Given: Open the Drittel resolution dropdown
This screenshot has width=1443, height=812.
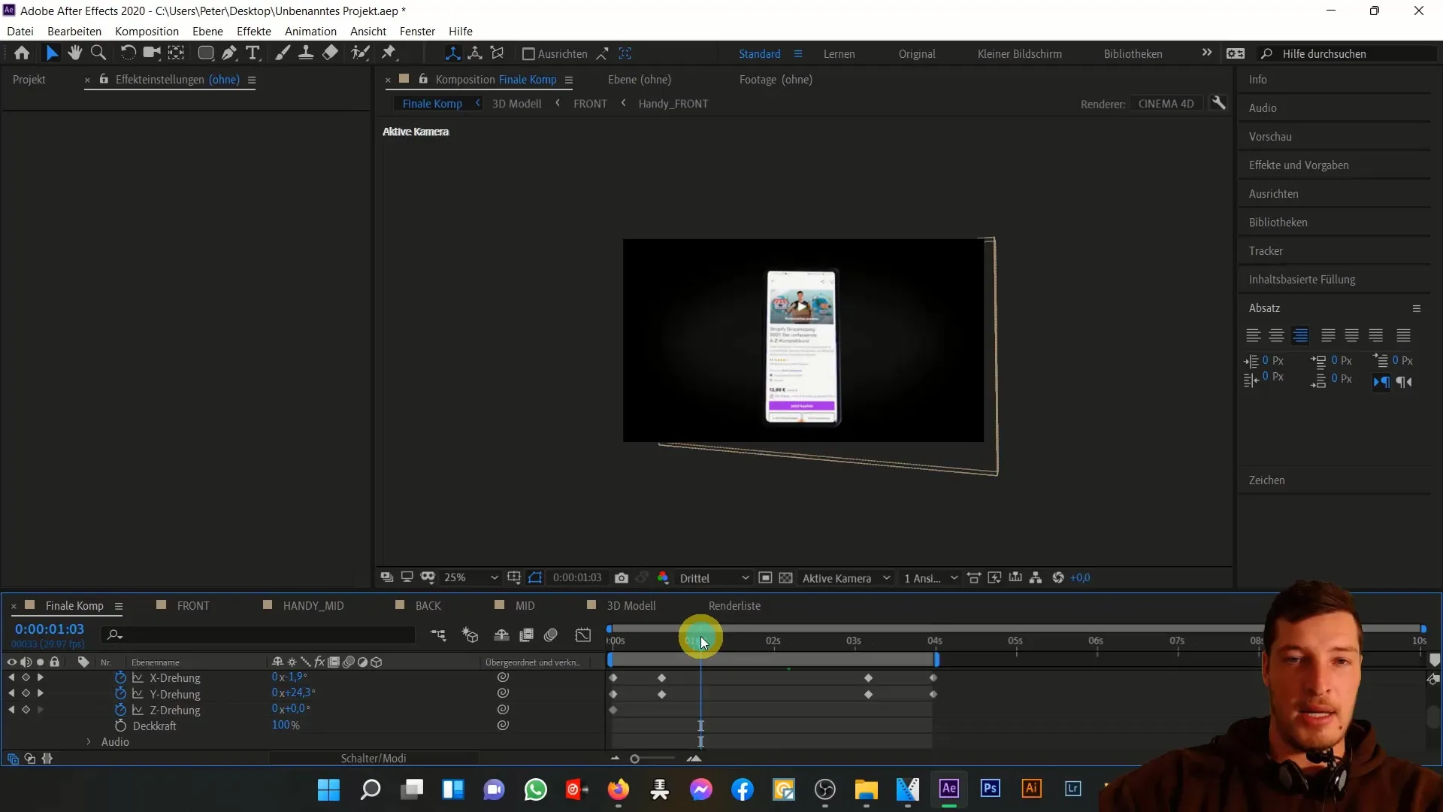Looking at the screenshot, I should [x=714, y=578].
